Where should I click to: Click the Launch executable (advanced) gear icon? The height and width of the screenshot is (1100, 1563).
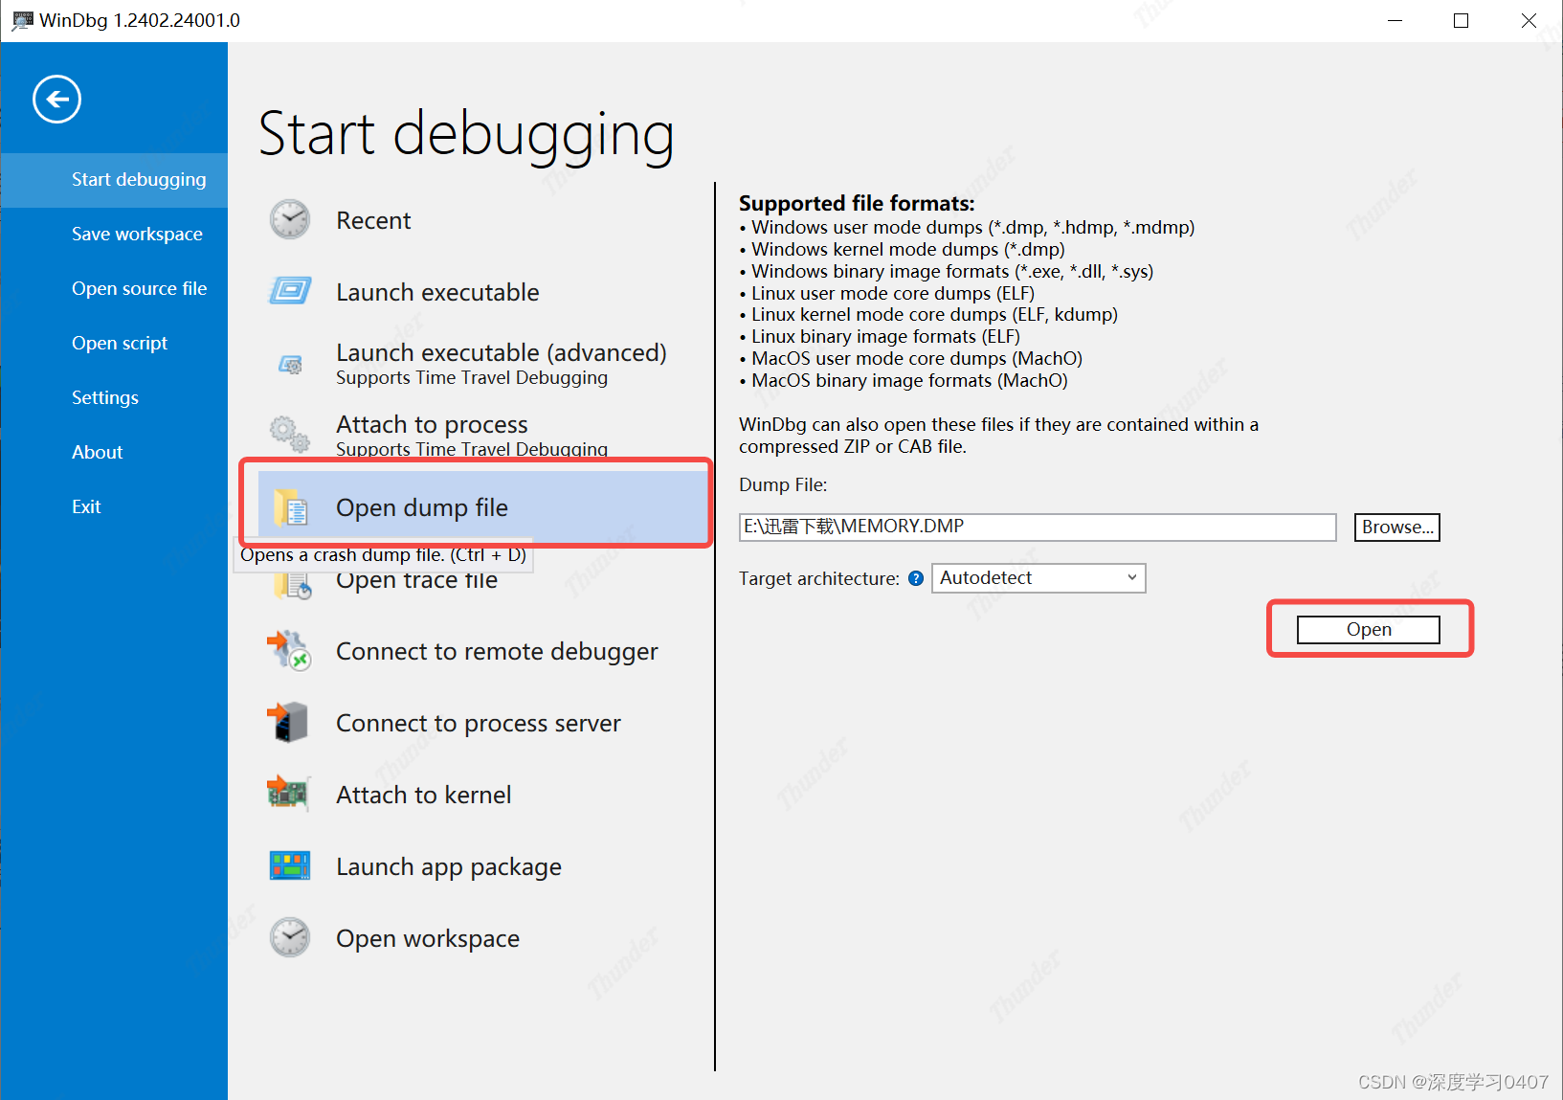click(290, 364)
